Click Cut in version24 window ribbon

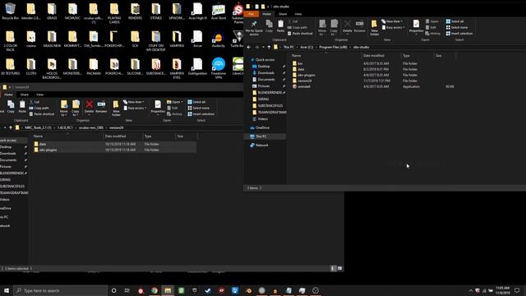pyautogui.click(x=35, y=102)
